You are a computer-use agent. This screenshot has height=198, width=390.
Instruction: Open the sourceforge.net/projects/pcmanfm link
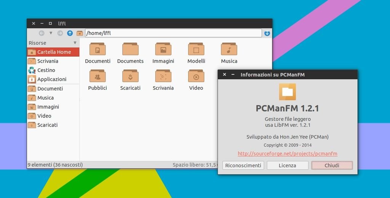point(288,154)
